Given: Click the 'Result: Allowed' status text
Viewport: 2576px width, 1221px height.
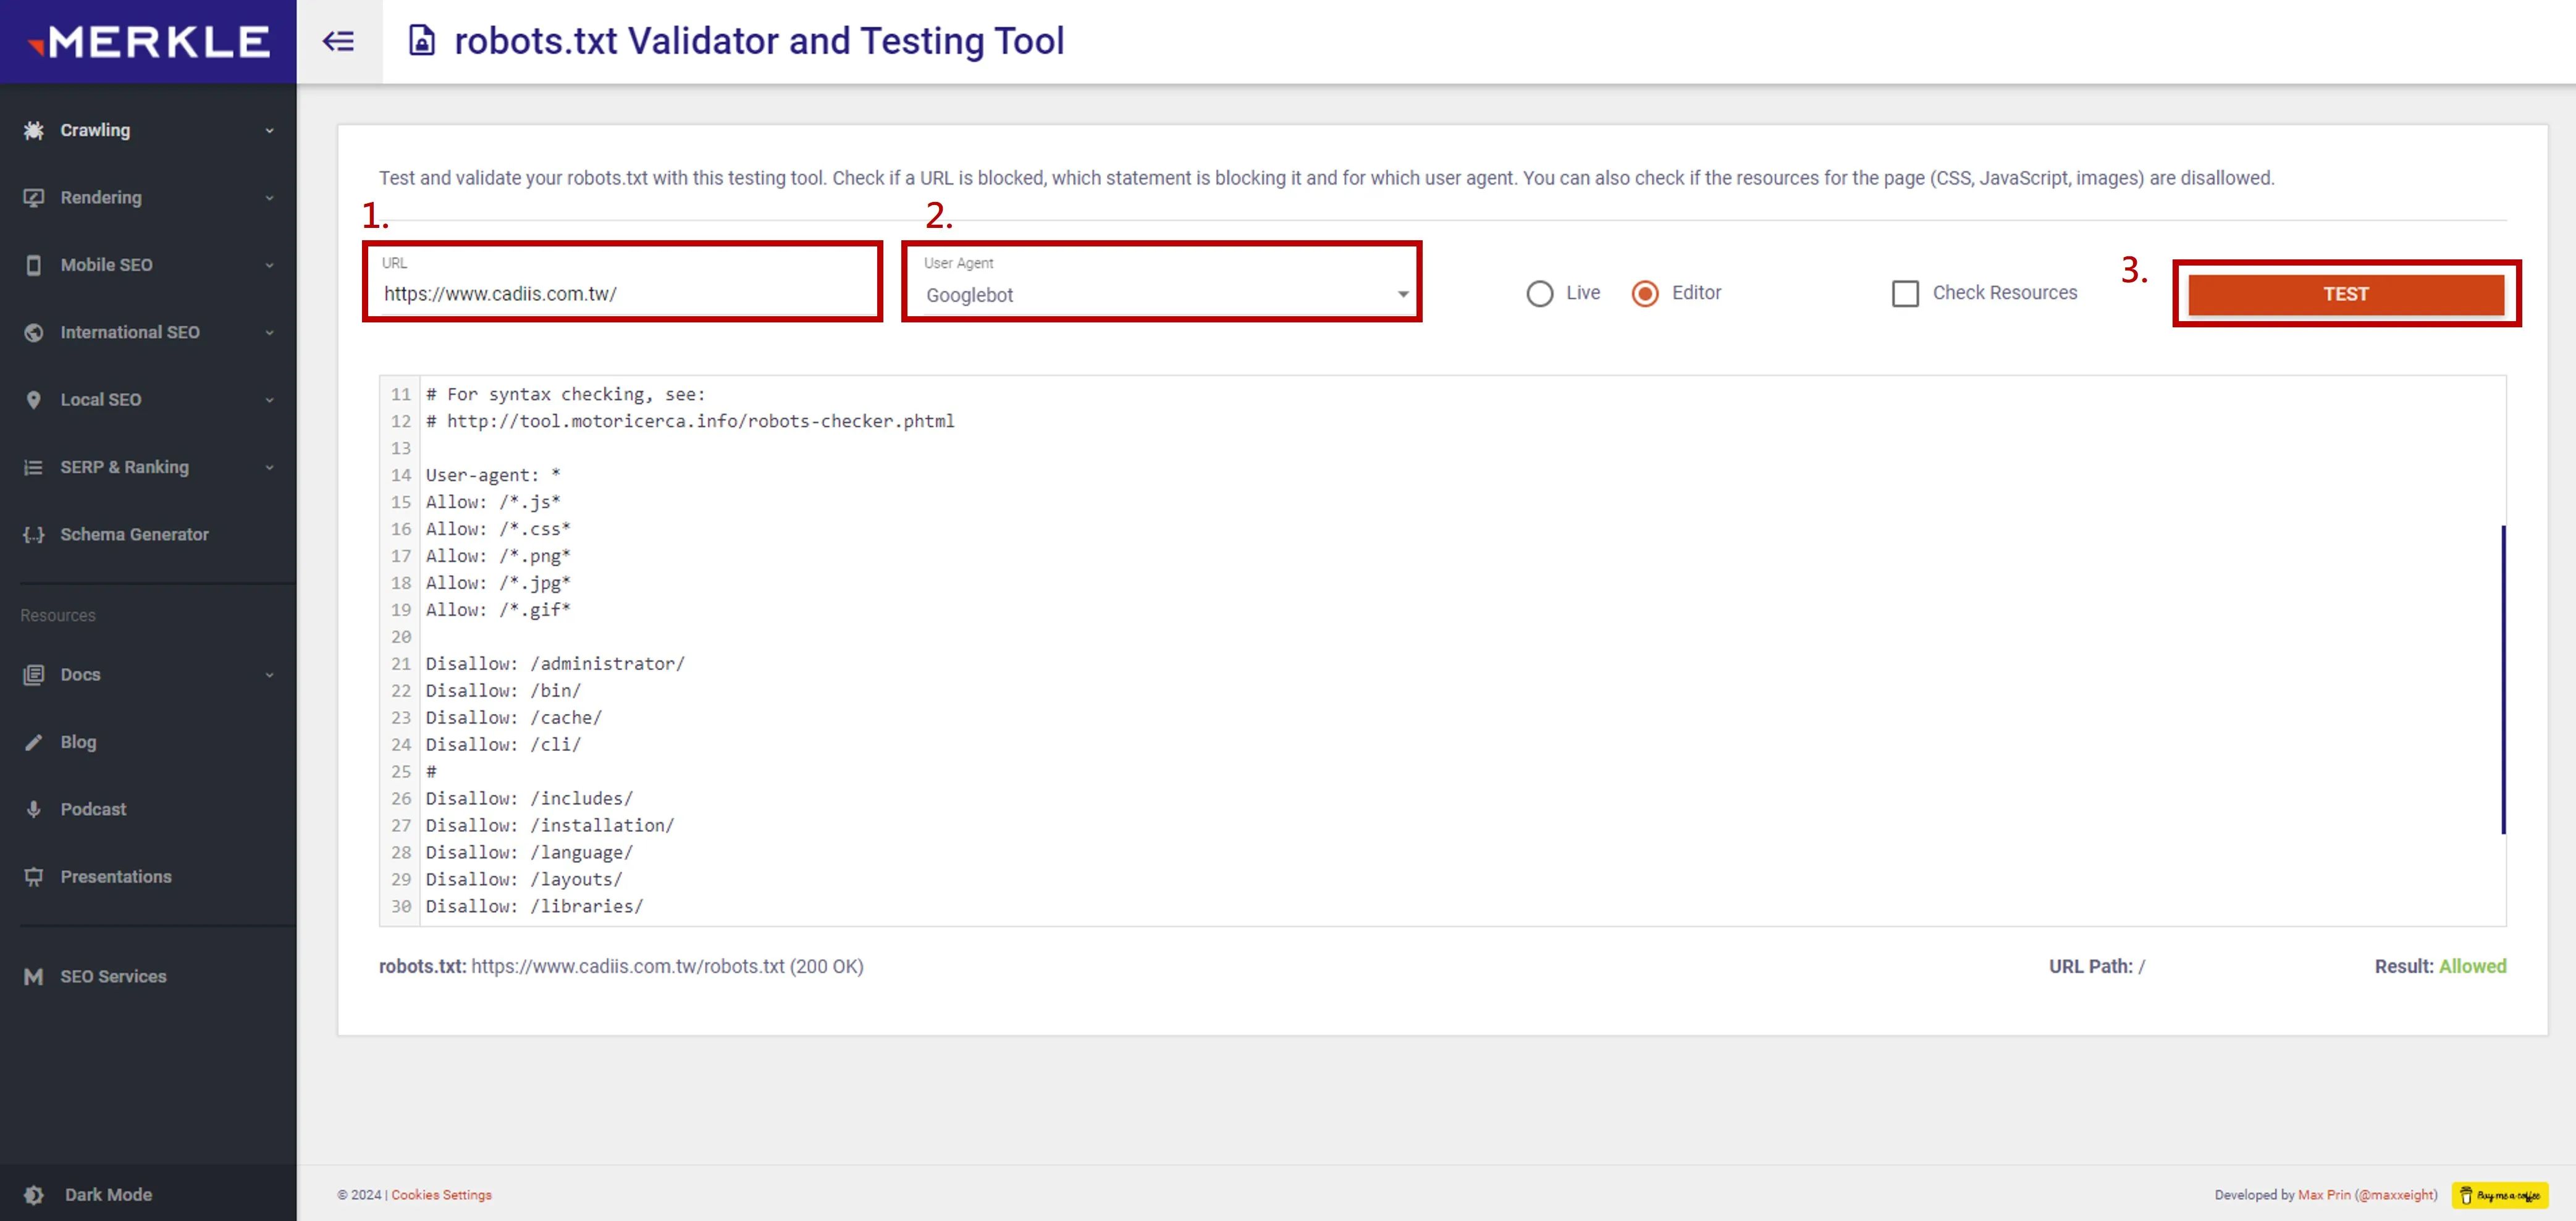Looking at the screenshot, I should pyautogui.click(x=2440, y=966).
